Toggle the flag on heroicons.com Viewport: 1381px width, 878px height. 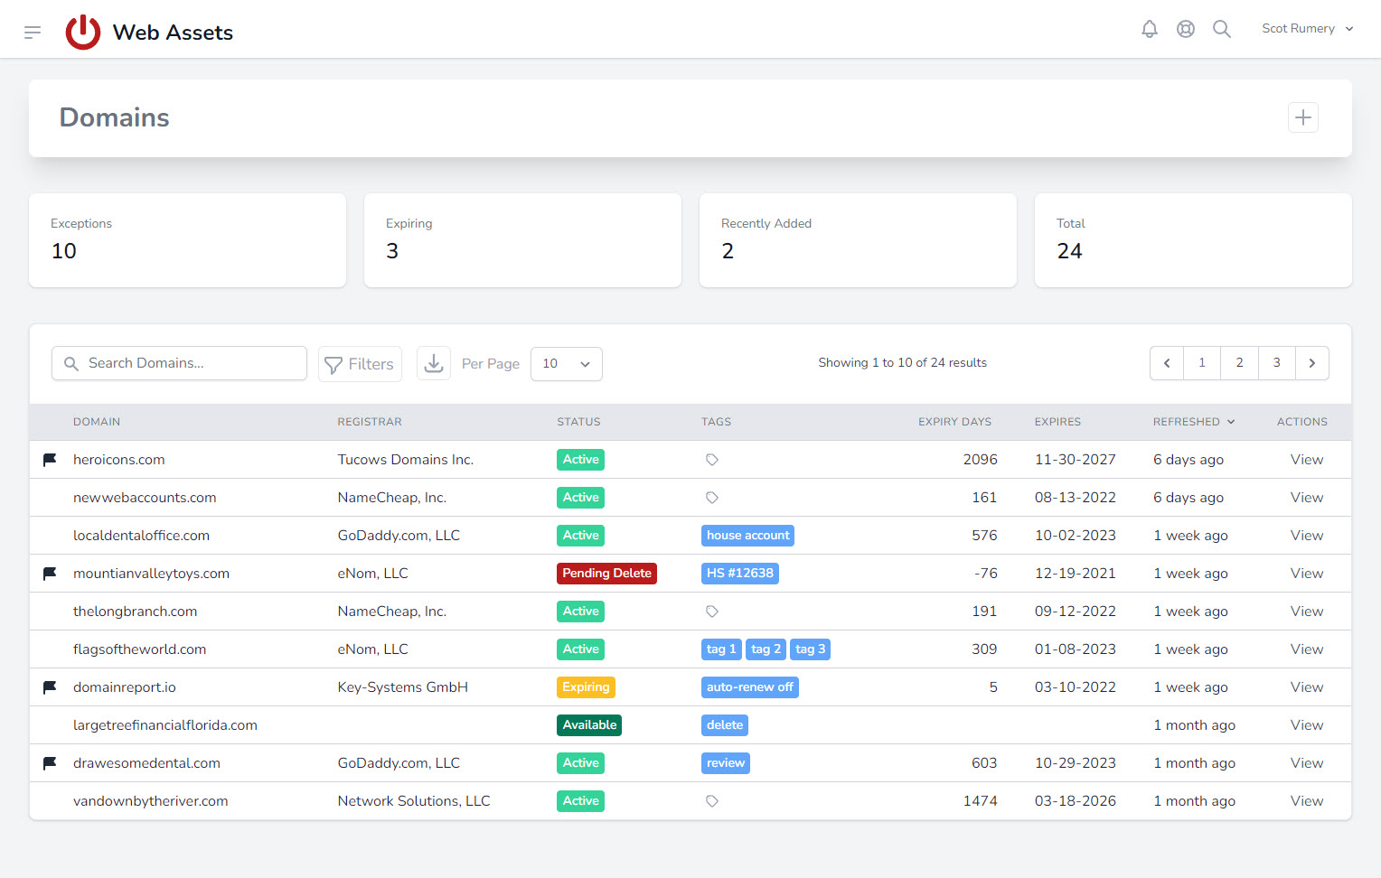[50, 459]
